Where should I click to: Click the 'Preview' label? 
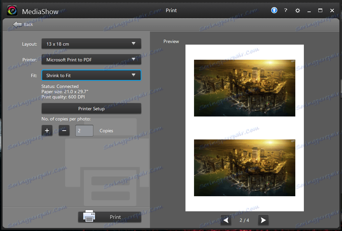tap(171, 41)
